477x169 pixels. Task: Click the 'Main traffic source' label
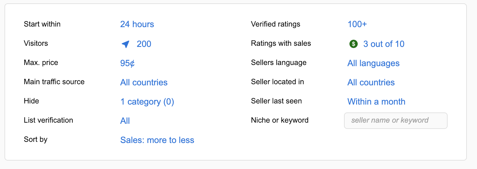pyautogui.click(x=54, y=82)
